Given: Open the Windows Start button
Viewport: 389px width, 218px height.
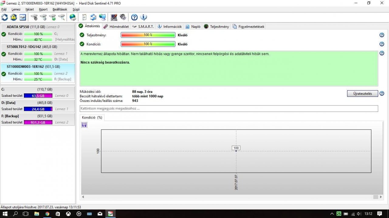Looking at the screenshot, I should coord(5,214).
